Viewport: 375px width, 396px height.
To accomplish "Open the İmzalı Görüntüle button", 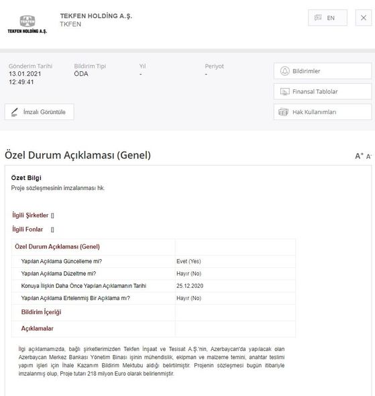I will [40, 112].
